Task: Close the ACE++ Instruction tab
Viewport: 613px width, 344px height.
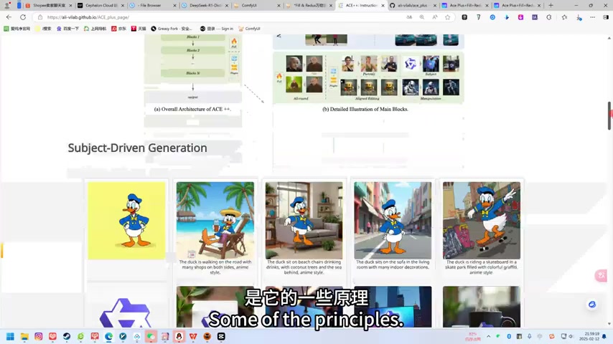Action: pyautogui.click(x=383, y=6)
